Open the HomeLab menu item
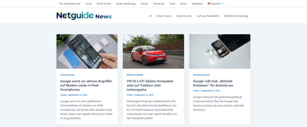The width and height of the screenshot is (307, 127). click(x=159, y=4)
